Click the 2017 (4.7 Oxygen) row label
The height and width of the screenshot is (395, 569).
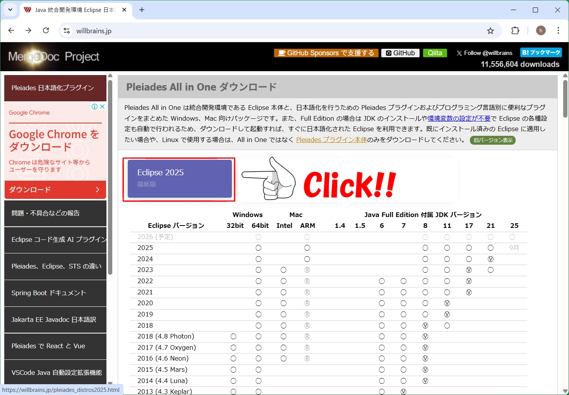tap(167, 347)
